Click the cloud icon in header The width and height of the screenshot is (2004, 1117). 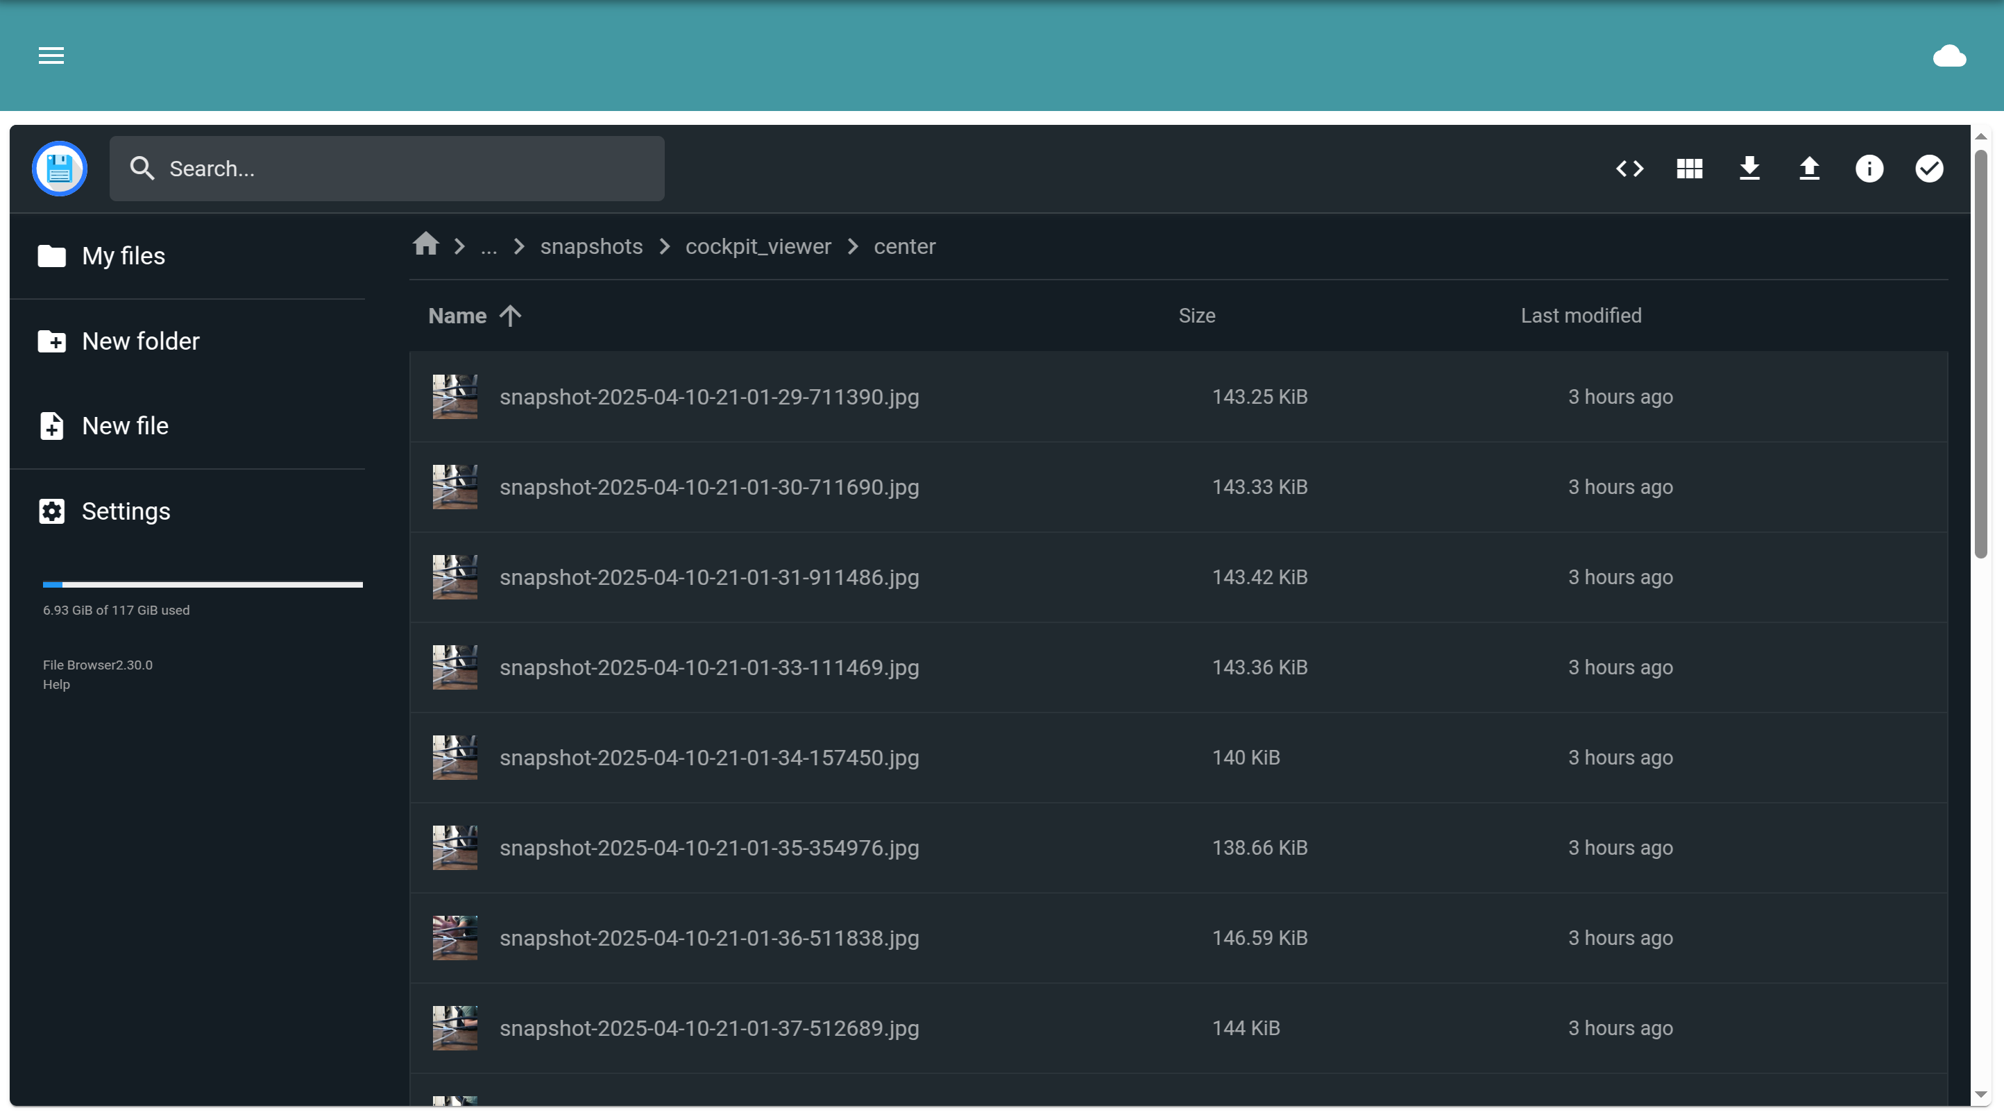[x=1948, y=56]
